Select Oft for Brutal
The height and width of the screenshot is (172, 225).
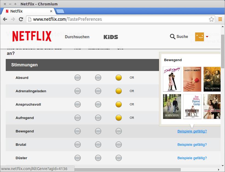[x=119, y=144]
